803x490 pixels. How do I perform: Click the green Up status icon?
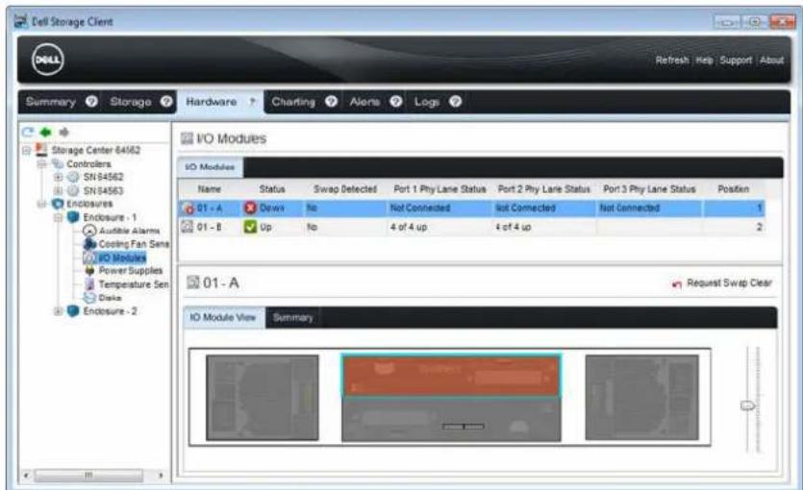click(250, 227)
